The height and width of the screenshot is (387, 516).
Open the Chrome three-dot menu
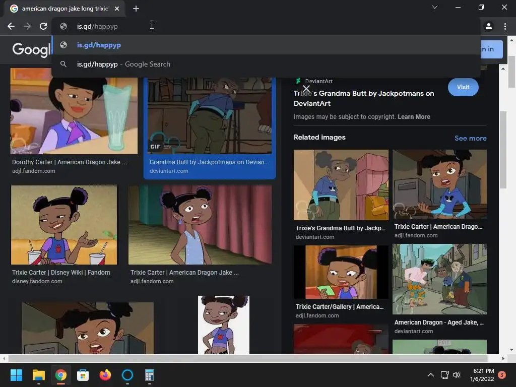click(505, 26)
